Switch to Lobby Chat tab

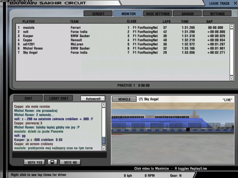(58, 98)
